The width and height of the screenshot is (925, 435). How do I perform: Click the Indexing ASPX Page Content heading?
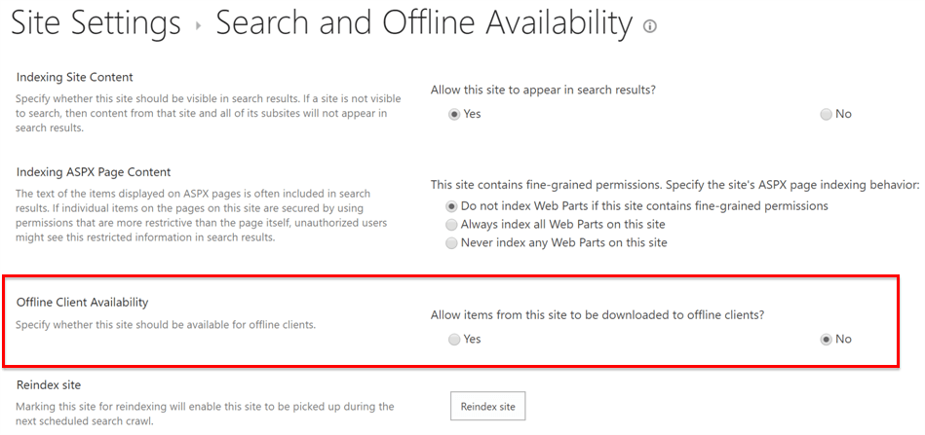[94, 172]
